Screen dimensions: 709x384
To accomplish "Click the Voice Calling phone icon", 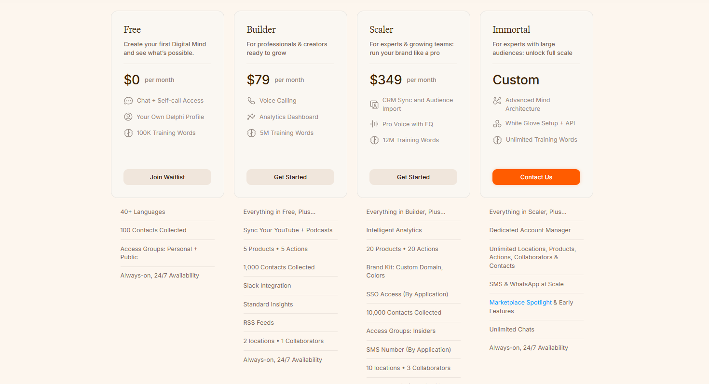I will click(x=251, y=101).
